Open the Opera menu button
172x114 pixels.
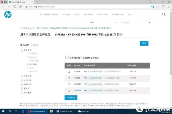click(4, 2)
